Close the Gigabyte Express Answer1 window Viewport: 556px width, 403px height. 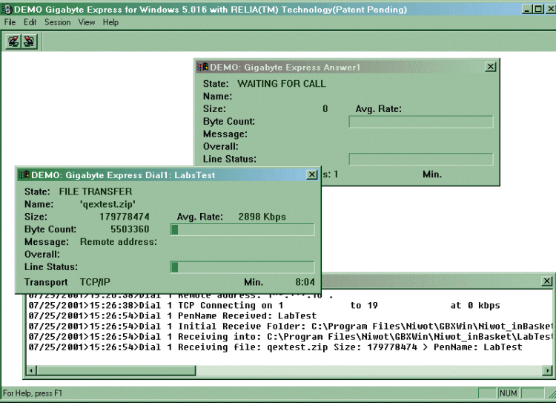pyautogui.click(x=491, y=67)
